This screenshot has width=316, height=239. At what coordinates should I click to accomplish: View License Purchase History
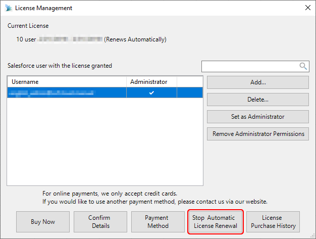273,222
